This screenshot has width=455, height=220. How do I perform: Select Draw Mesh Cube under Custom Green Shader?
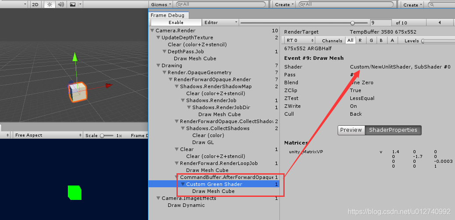coord(214,191)
